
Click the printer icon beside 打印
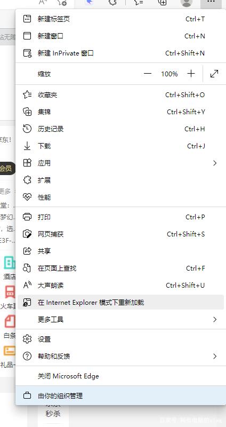27,217
